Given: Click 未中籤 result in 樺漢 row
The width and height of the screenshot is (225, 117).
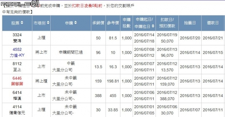Looking at the screenshot, I should [x=71, y=92].
